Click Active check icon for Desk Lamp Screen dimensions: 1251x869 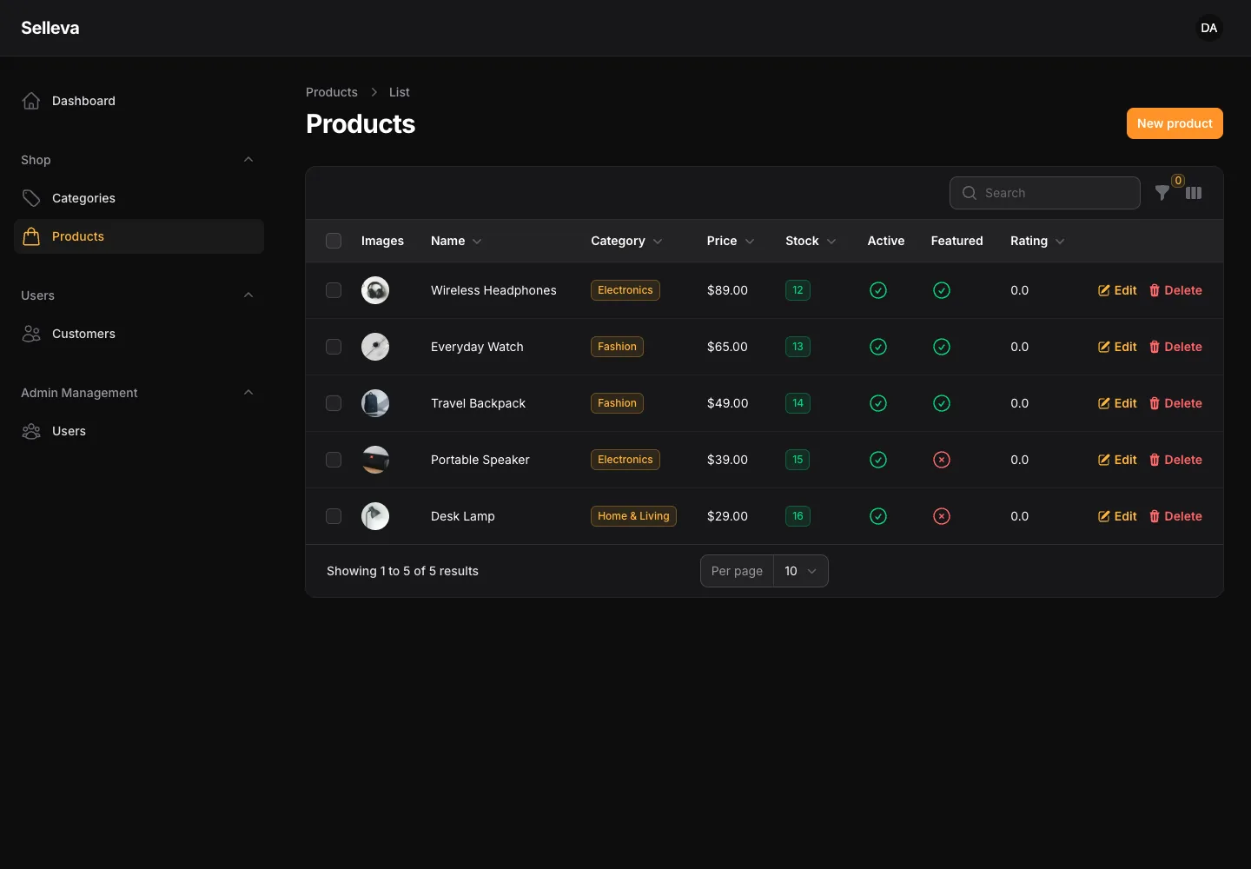[878, 516]
